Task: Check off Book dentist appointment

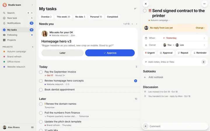Action: pos(41,90)
